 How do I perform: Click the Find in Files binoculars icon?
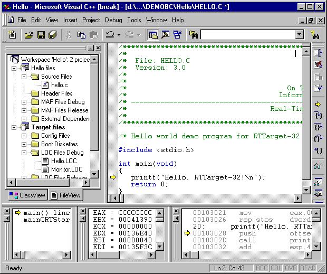click(x=194, y=35)
